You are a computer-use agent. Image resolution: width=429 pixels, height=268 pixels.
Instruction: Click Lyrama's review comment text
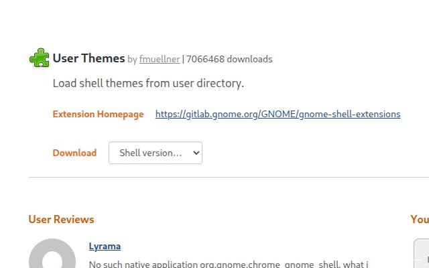[x=228, y=264]
